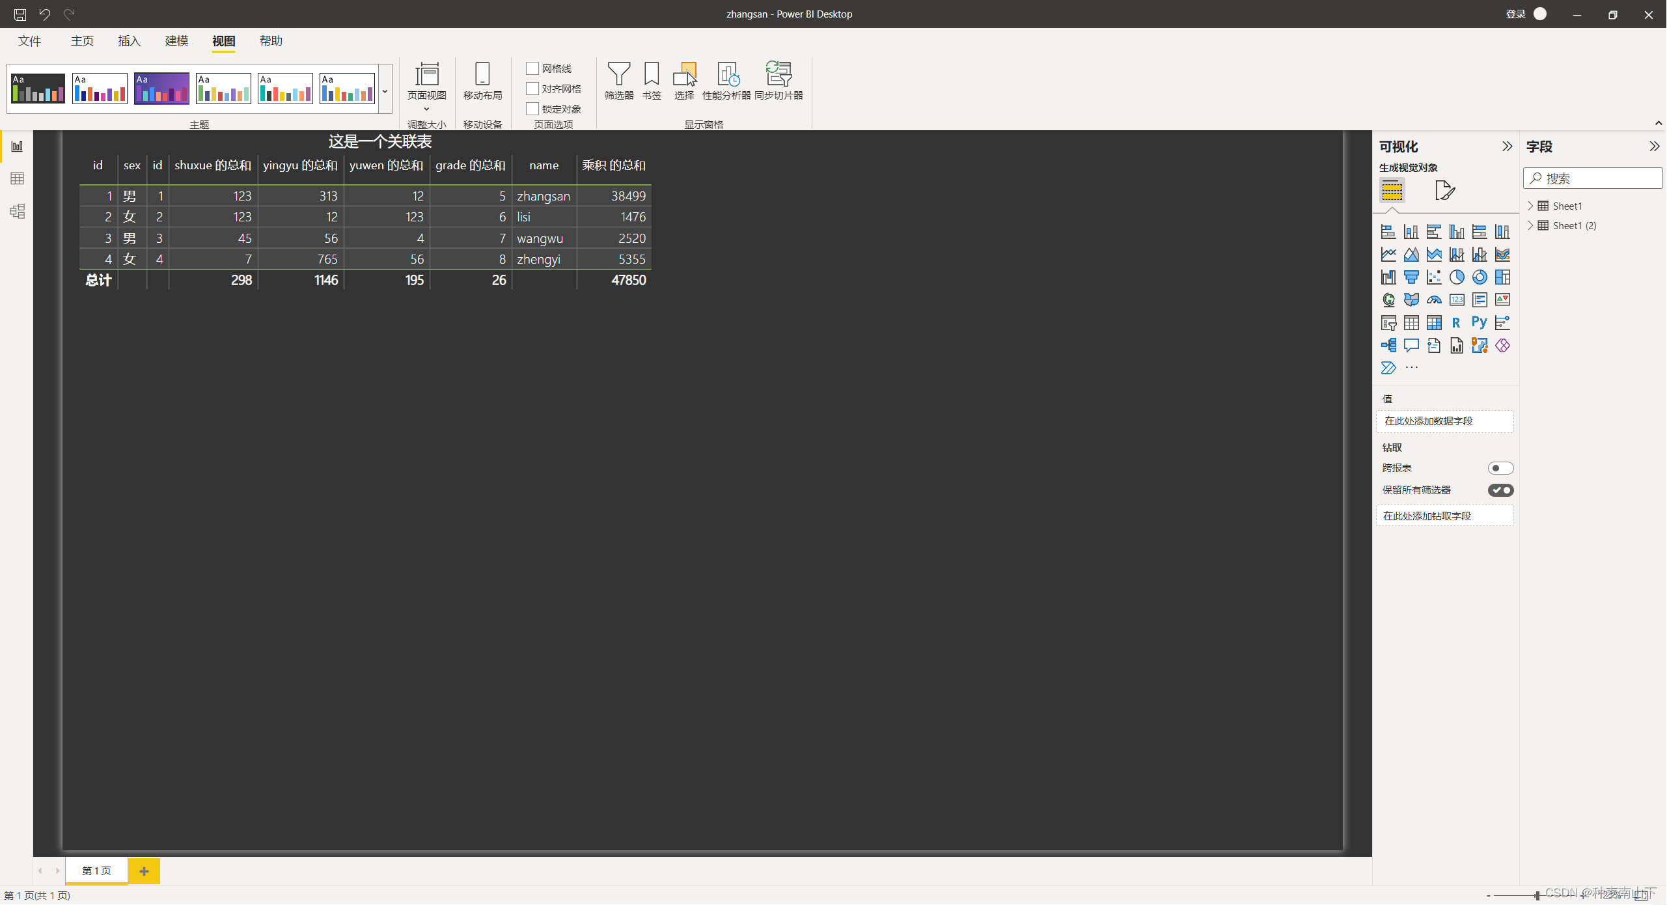
Task: Open the theme gallery dropdown arrow
Action: (x=385, y=91)
